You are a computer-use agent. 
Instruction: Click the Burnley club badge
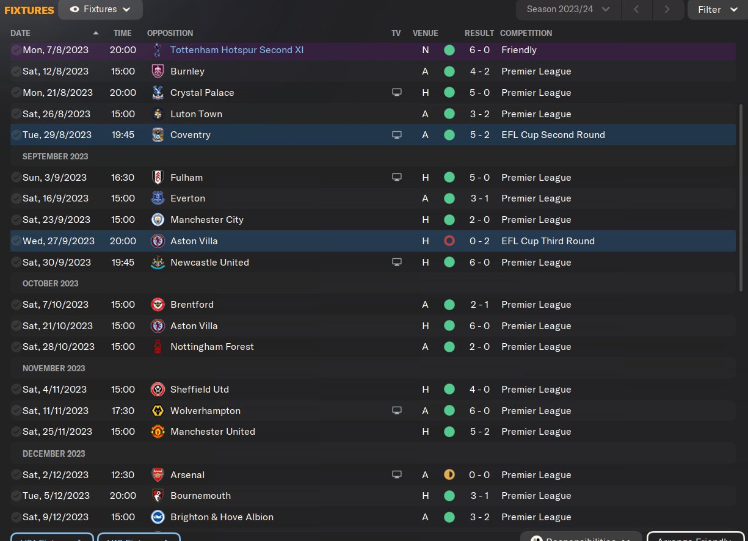click(158, 71)
